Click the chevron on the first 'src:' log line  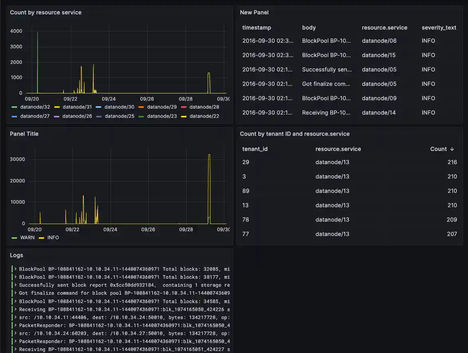(x=15, y=317)
